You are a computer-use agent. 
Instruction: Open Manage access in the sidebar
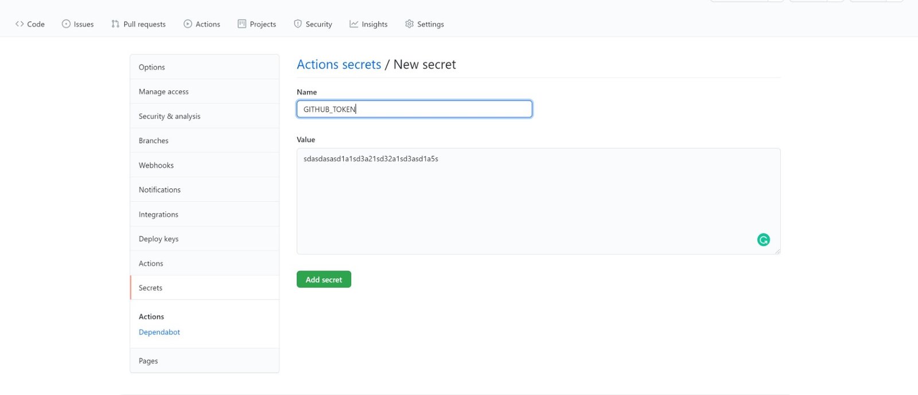click(205, 92)
